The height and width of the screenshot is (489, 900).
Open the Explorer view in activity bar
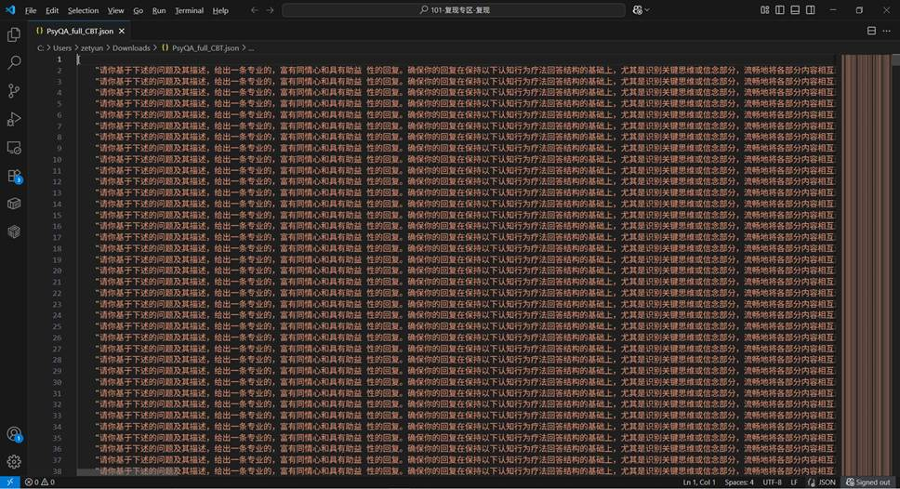click(x=14, y=34)
